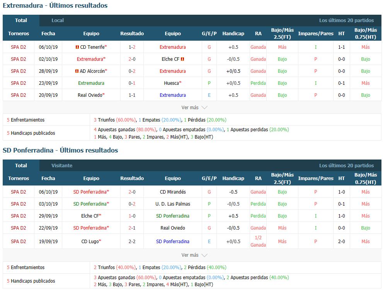Open Elche CF link in the 29/09/19 row
This screenshot has height=290, width=383.
point(90,216)
